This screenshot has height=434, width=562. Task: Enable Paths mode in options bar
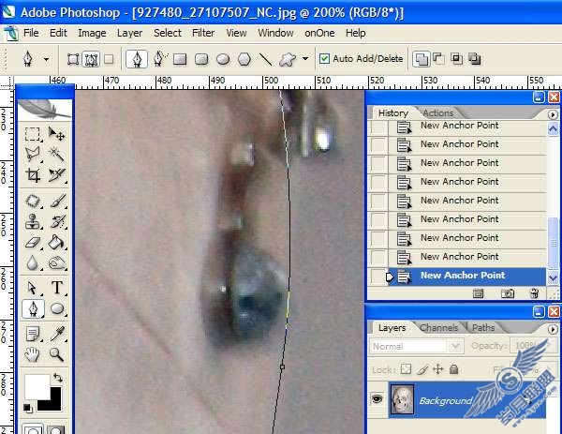pyautogui.click(x=91, y=59)
